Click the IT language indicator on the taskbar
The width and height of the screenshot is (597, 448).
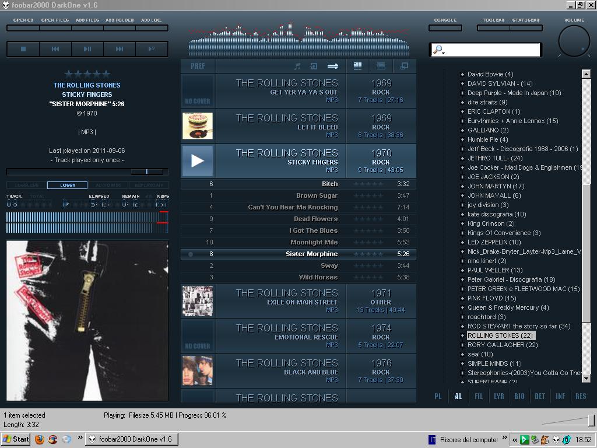click(x=432, y=440)
